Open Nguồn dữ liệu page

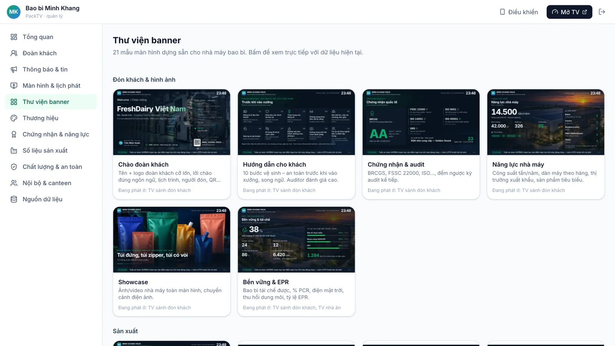pos(51,199)
